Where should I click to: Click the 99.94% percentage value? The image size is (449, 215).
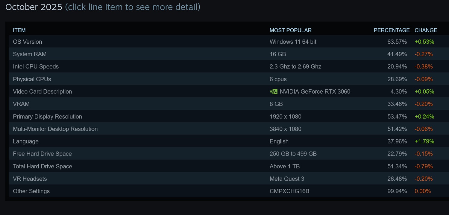(x=397, y=191)
